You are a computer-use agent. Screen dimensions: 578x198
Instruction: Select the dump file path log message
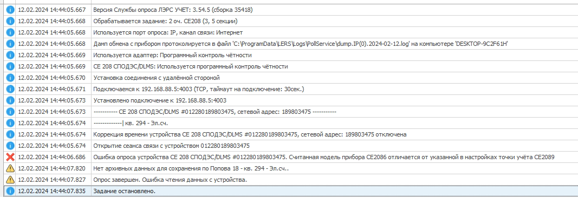tap(301, 44)
